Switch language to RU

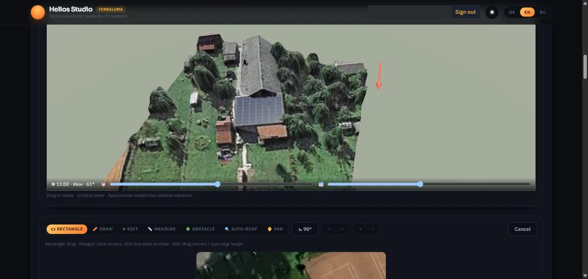coord(542,12)
